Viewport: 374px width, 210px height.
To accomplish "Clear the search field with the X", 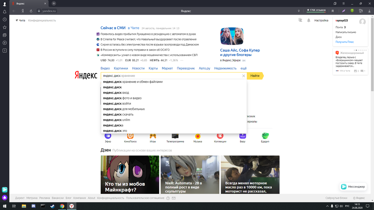I will 244,76.
